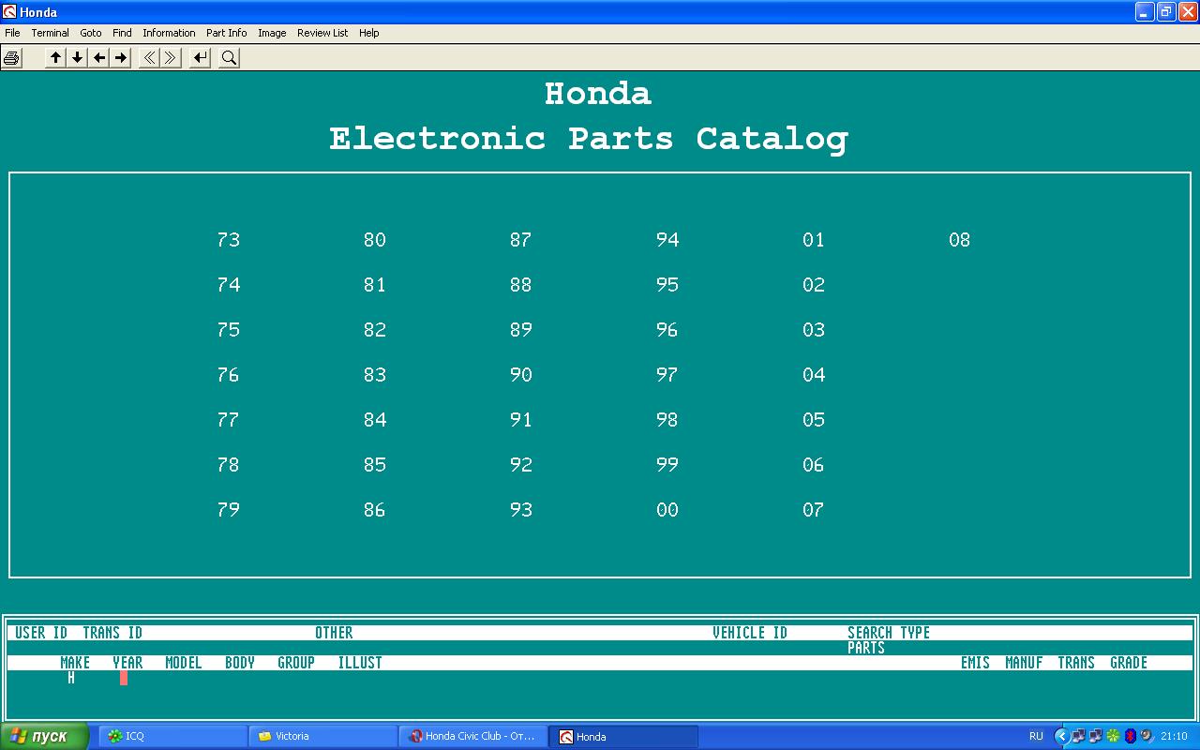Image resolution: width=1200 pixels, height=750 pixels.
Task: Select model year 87
Action: pos(521,240)
